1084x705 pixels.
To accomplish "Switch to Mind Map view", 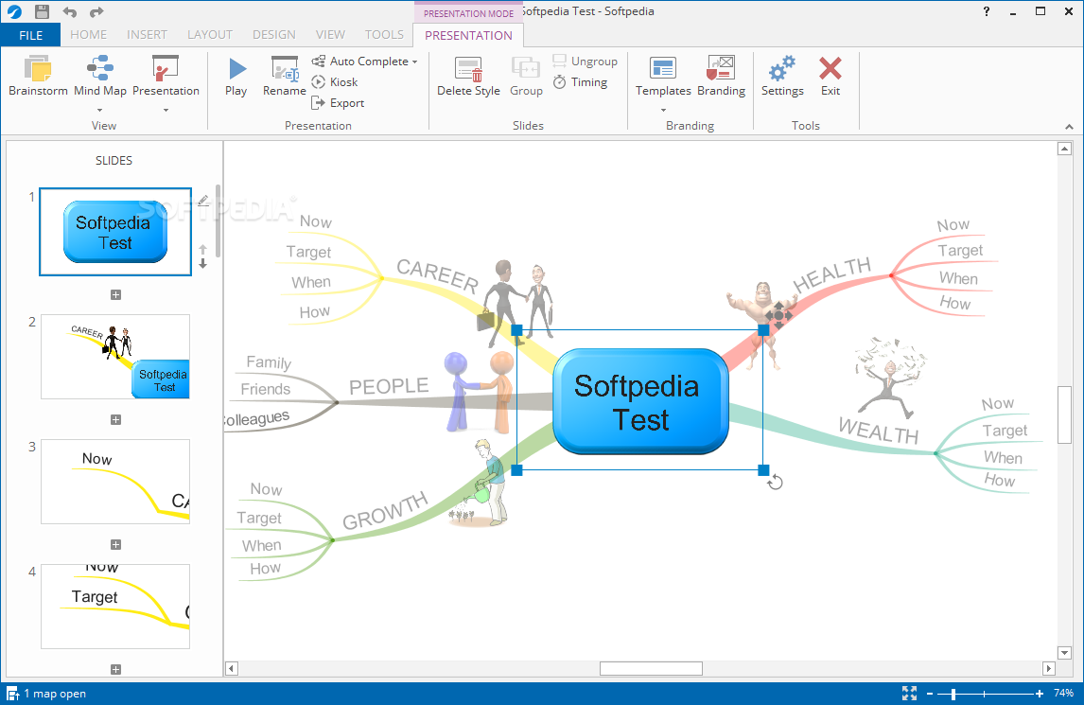I will click(100, 76).
